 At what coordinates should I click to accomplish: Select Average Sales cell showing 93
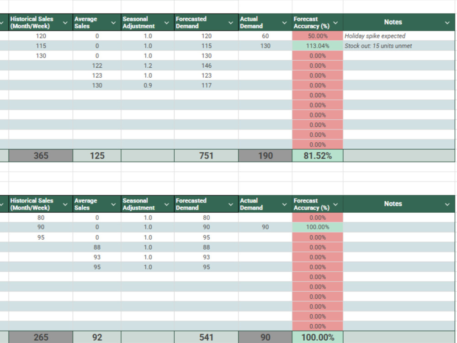(x=97, y=257)
